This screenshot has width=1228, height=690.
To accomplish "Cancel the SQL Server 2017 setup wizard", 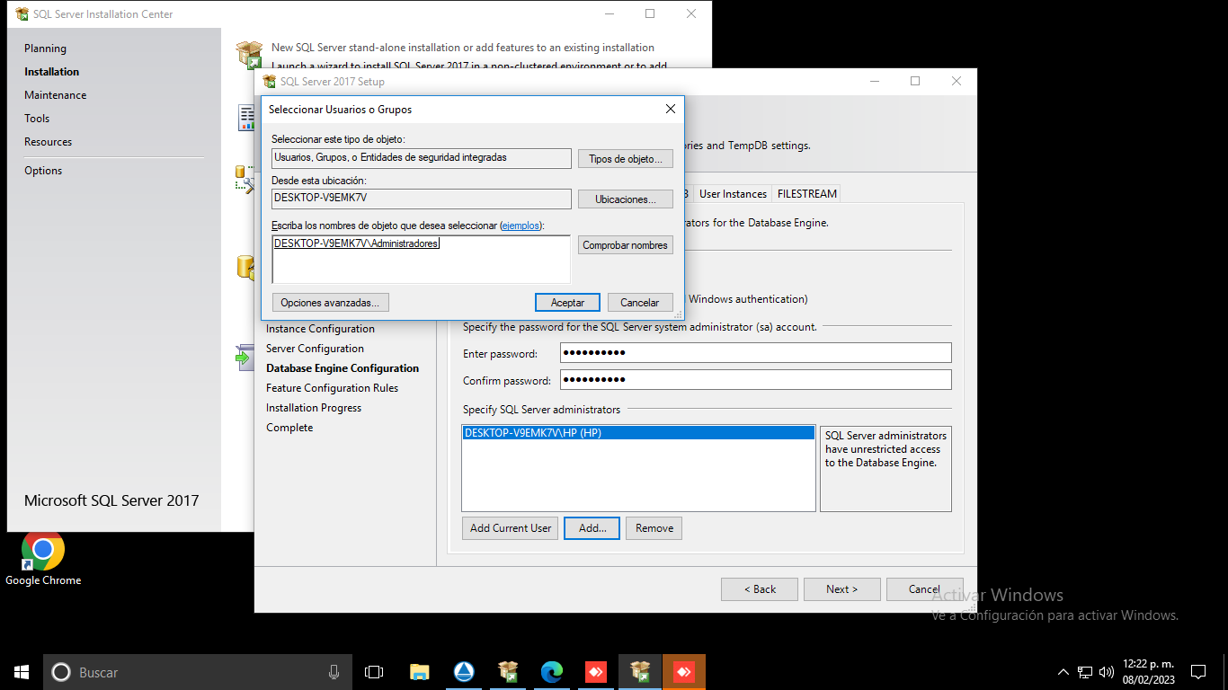I will click(925, 589).
